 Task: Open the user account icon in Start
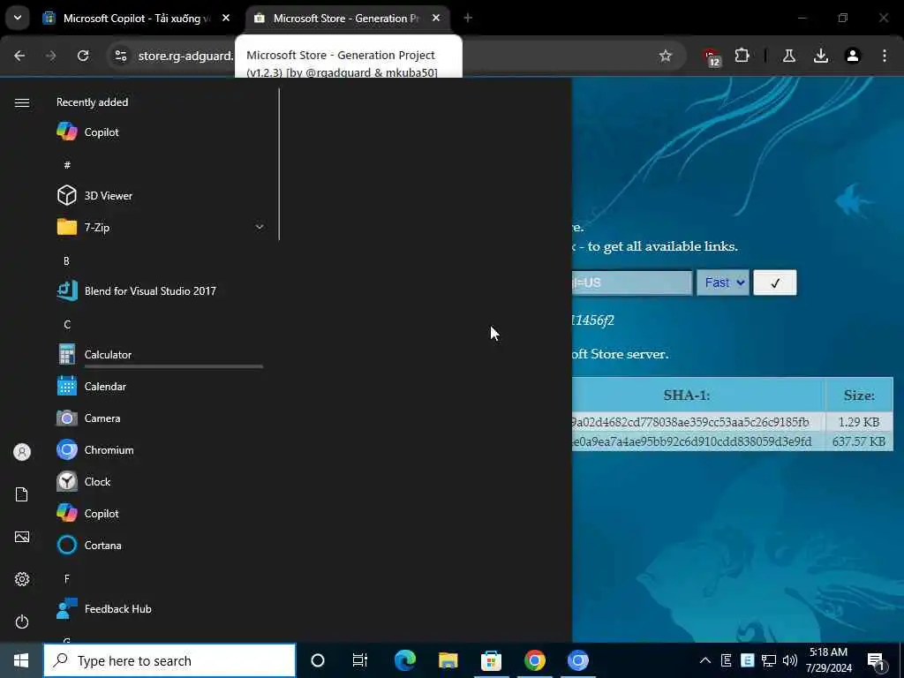click(x=22, y=452)
